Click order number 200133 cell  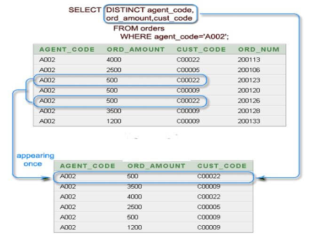click(x=249, y=121)
